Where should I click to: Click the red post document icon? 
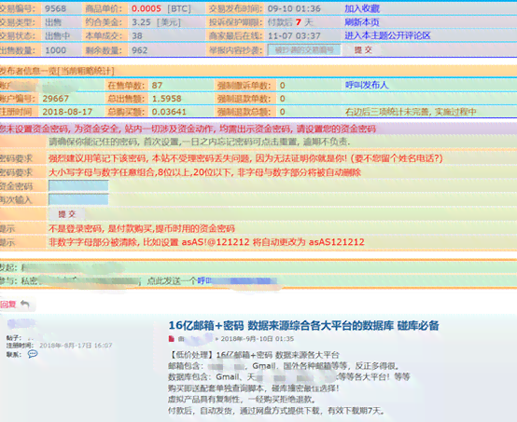171,339
